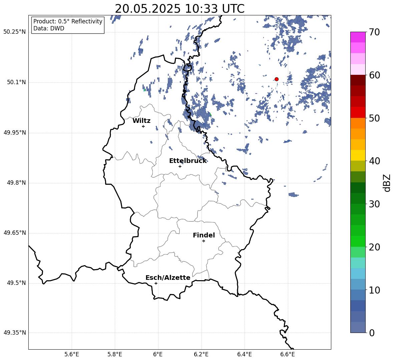Screen dimensions: 395x361
Task: Click the 6.4°E longitude label
Action: tap(244, 354)
